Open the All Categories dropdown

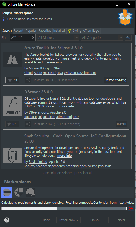102,38
